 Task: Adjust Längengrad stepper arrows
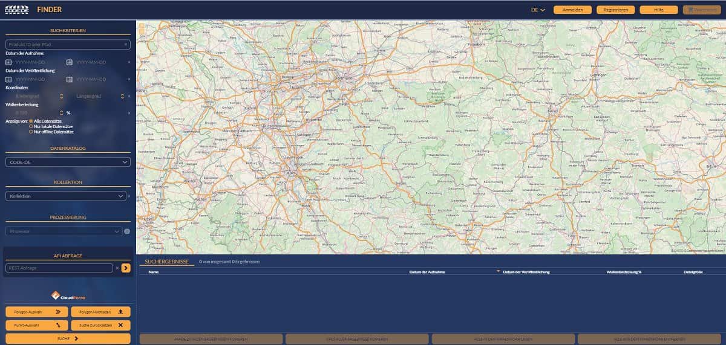point(122,96)
